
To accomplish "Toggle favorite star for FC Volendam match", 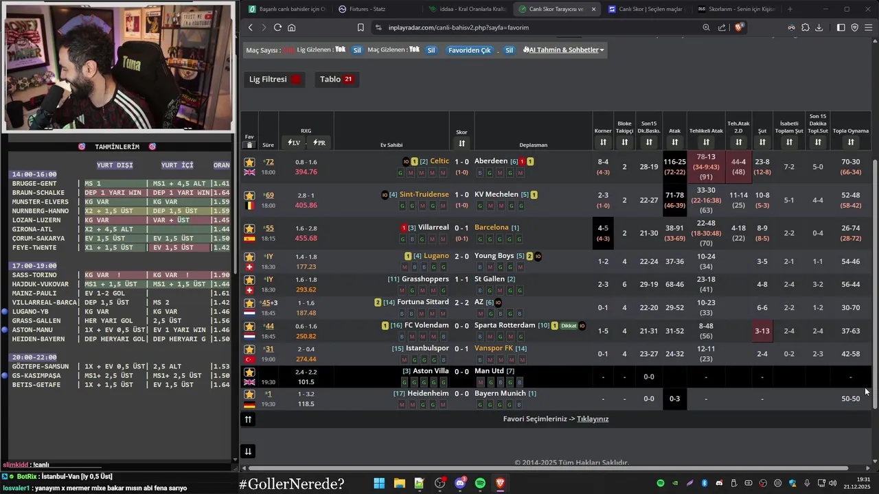I will point(249,326).
